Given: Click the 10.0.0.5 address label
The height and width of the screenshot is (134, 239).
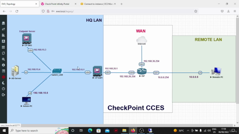Looking at the screenshot, I should [194, 77].
